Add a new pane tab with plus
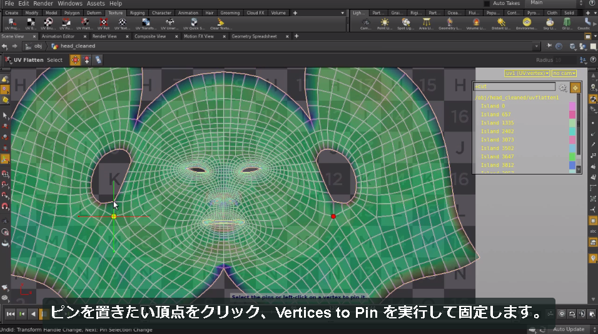This screenshot has height=334, width=598. 296,36
